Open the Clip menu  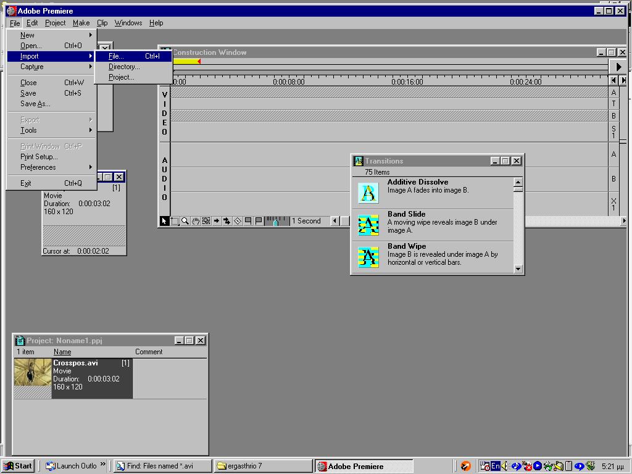point(102,23)
